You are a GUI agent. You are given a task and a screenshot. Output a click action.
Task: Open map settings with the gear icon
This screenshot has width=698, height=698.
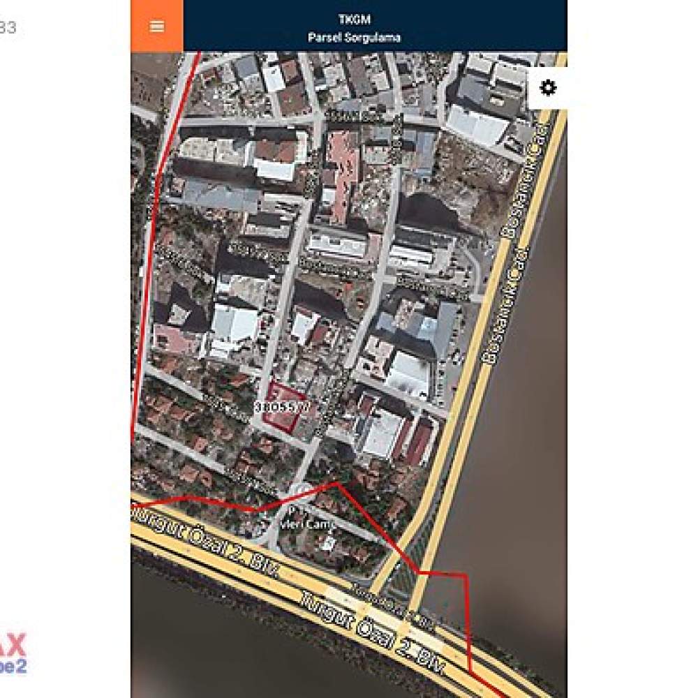[x=547, y=88]
